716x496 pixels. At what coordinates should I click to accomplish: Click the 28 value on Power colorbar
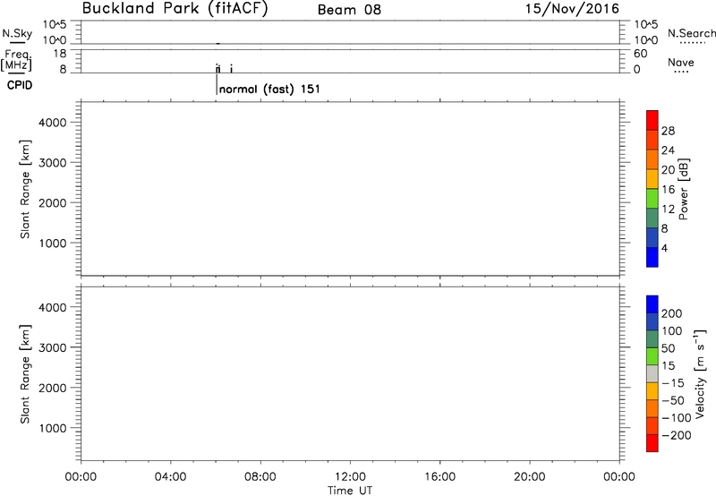point(668,131)
